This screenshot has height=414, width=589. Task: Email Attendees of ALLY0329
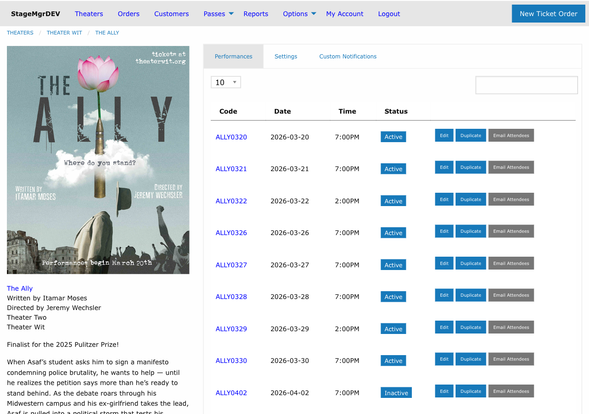(x=511, y=327)
